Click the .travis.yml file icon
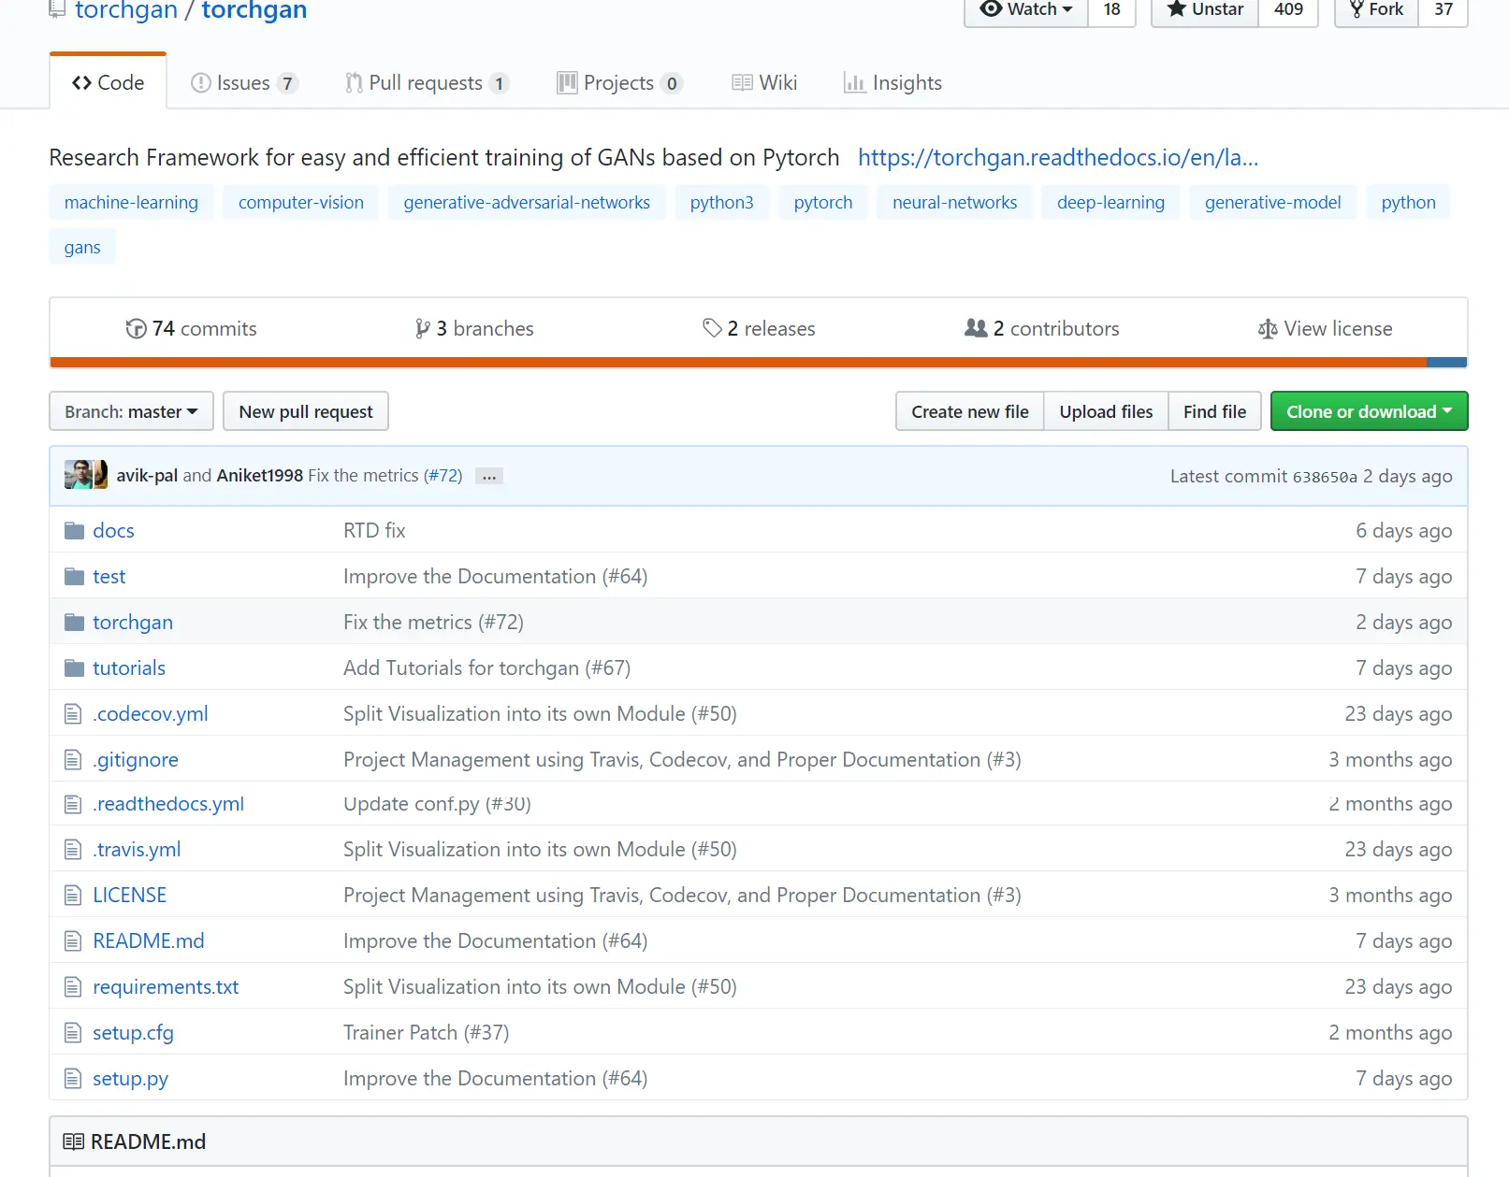Image resolution: width=1509 pixels, height=1177 pixels. (73, 850)
